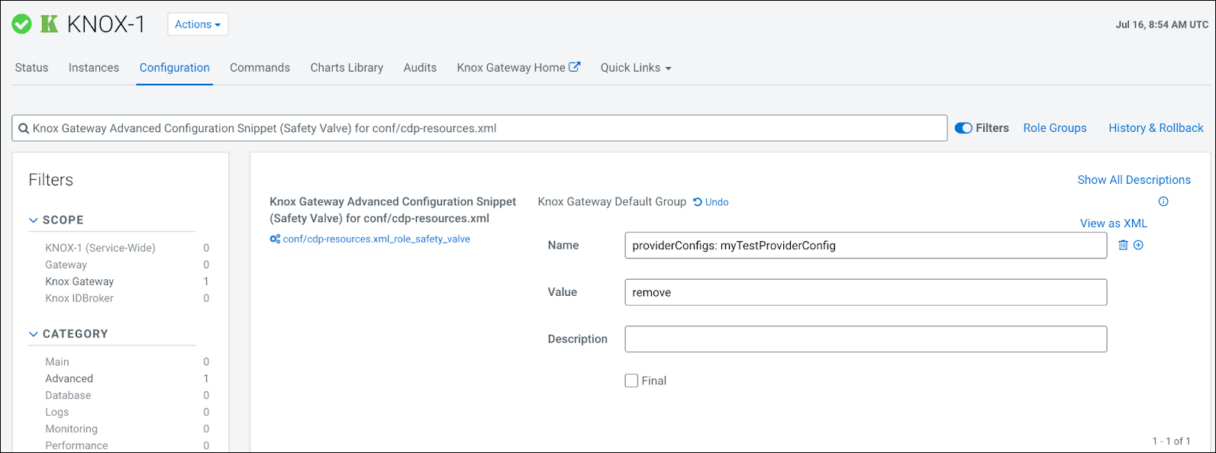This screenshot has width=1216, height=453.
Task: Click the gears icon beside the cdp-resources.xml_role_safety_valve link
Action: [x=275, y=239]
